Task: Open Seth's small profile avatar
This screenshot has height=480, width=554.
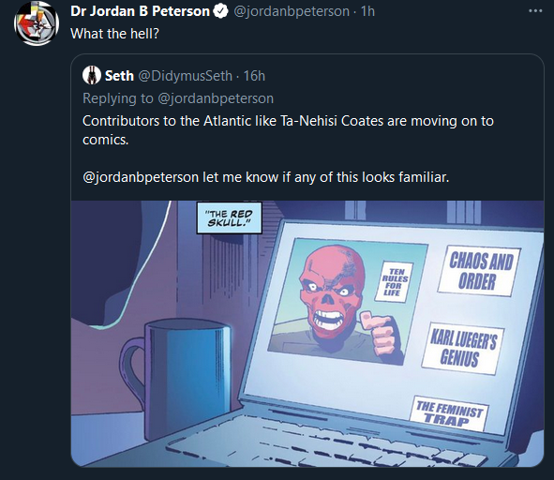Action: (92, 75)
